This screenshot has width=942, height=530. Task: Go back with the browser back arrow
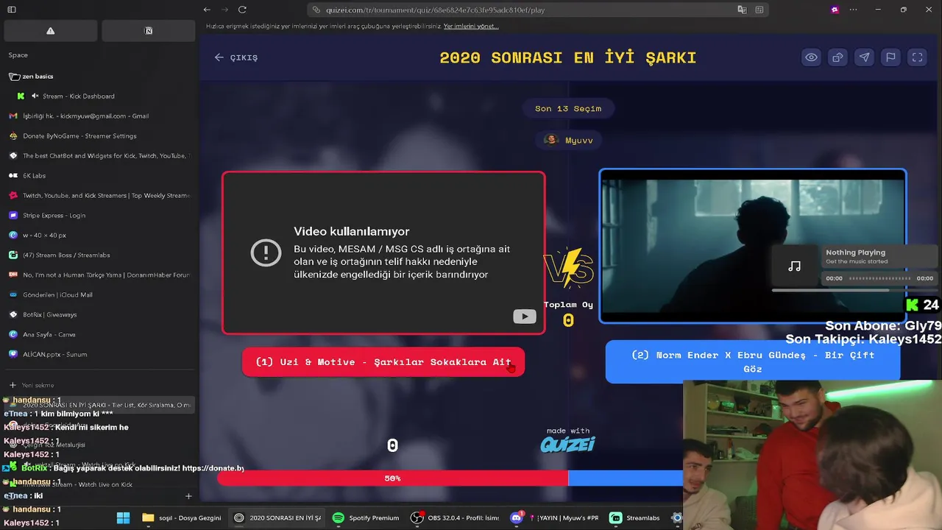click(207, 10)
